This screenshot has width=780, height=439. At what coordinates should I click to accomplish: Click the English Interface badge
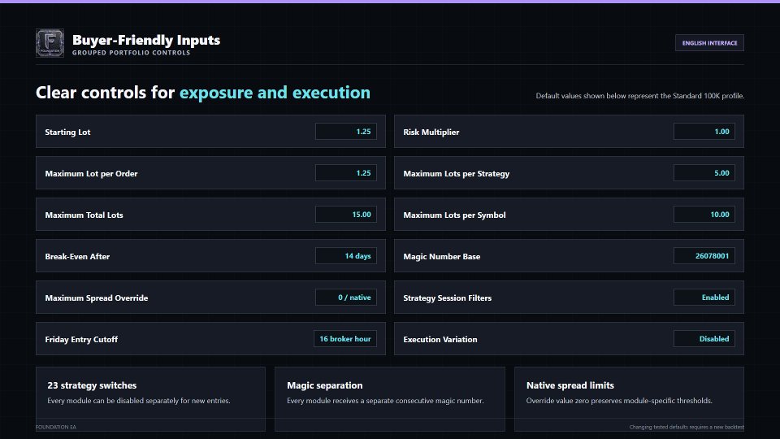click(x=709, y=43)
